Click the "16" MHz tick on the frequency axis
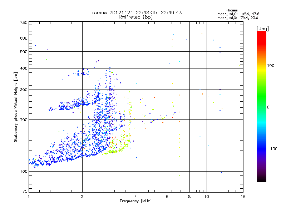This screenshot has width=286, height=214. tap(243, 197)
